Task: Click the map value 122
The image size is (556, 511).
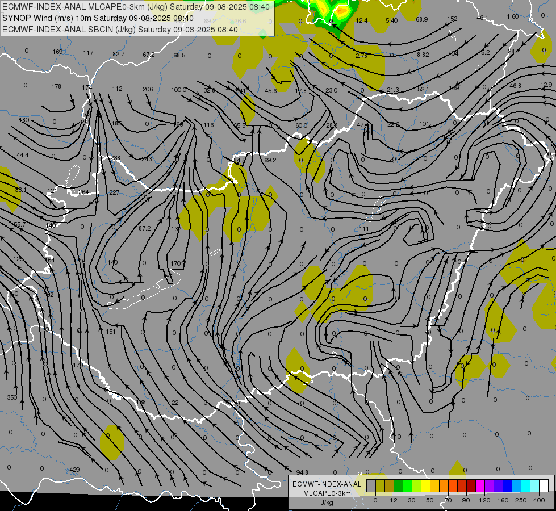Action: (173, 403)
